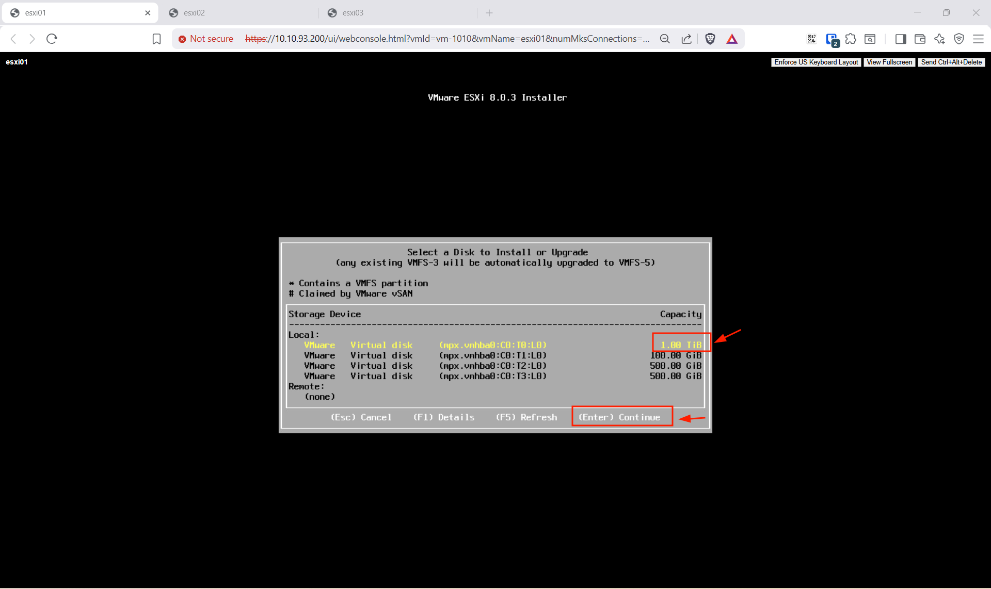Open the Brave Wallet icon
This screenshot has height=589, width=991.
(x=920, y=39)
